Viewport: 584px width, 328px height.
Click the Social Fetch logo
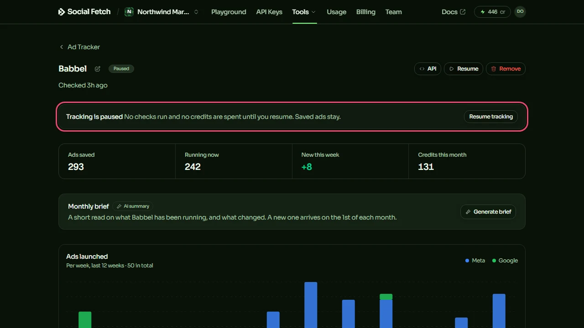point(84,12)
